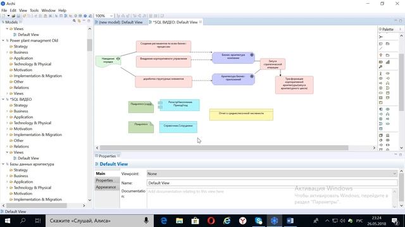Pick the Group tool in the Palette
The height and width of the screenshot is (227, 405).
tap(387, 44)
